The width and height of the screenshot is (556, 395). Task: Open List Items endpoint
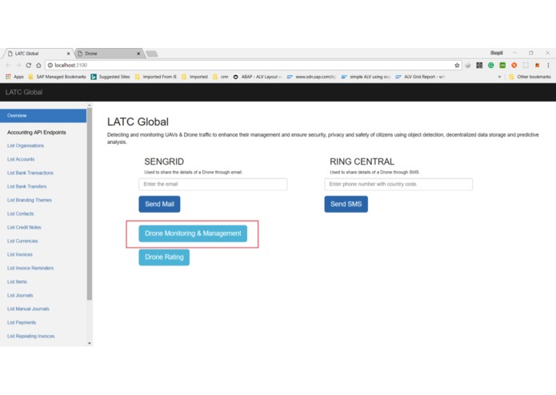pos(17,281)
